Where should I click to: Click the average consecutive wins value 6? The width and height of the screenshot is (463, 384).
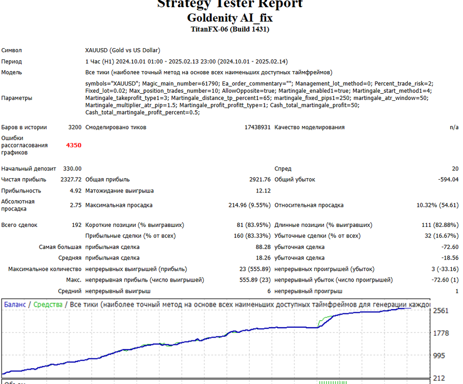[269, 291]
